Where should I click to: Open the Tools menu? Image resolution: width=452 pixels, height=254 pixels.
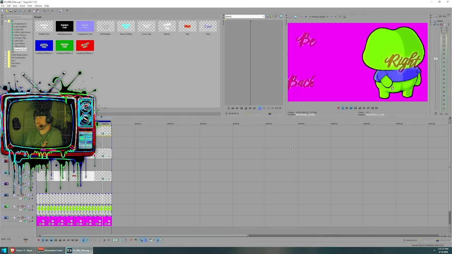30,6
